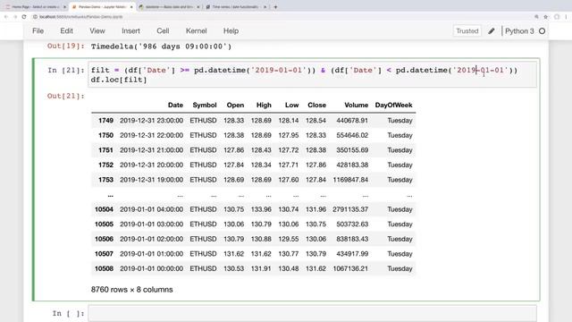Click low value 129.55
The image size is (572, 322).
coord(289,239)
